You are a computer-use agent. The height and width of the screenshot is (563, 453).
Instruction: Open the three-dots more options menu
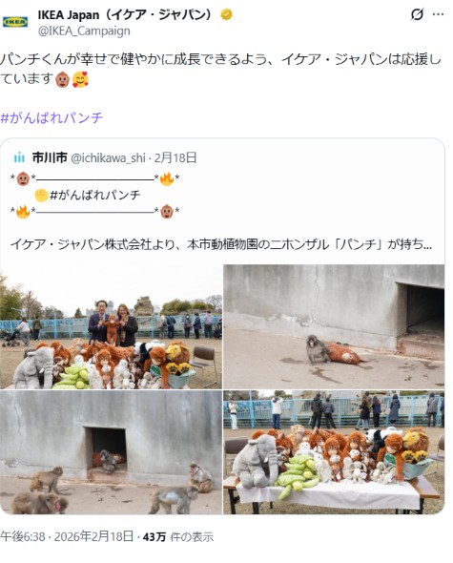coord(439,14)
